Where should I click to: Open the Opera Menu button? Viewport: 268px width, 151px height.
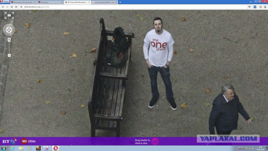click(x=5, y=2)
